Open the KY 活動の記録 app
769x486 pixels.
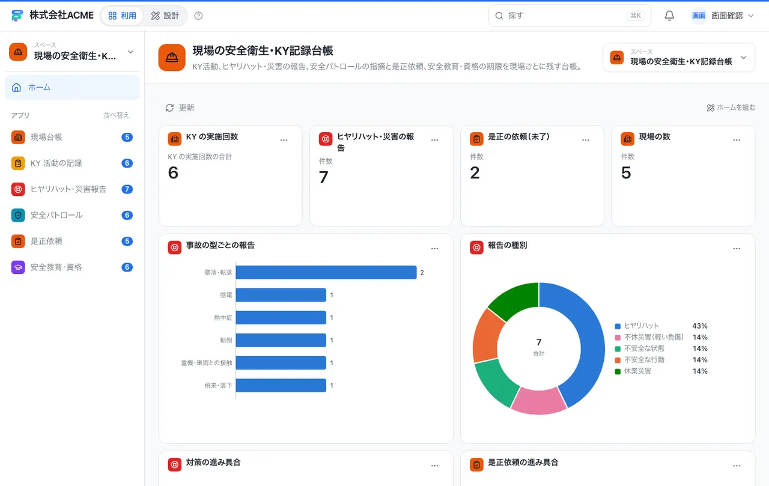(x=72, y=163)
